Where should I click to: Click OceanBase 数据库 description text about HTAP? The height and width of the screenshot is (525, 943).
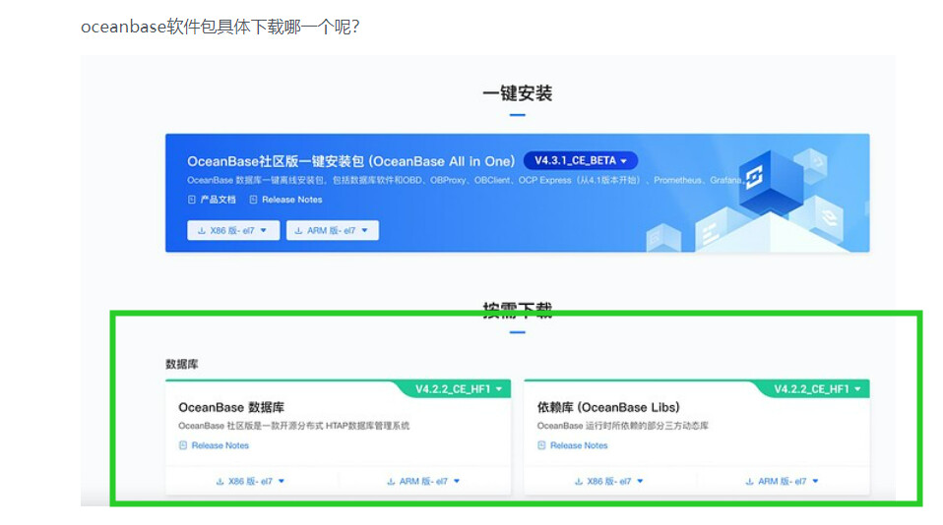[x=293, y=426]
